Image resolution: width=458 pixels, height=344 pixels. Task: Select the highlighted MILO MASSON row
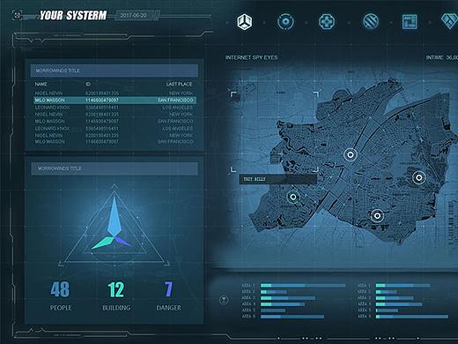coord(115,101)
